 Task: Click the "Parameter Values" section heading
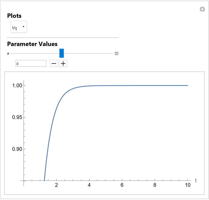click(32, 44)
